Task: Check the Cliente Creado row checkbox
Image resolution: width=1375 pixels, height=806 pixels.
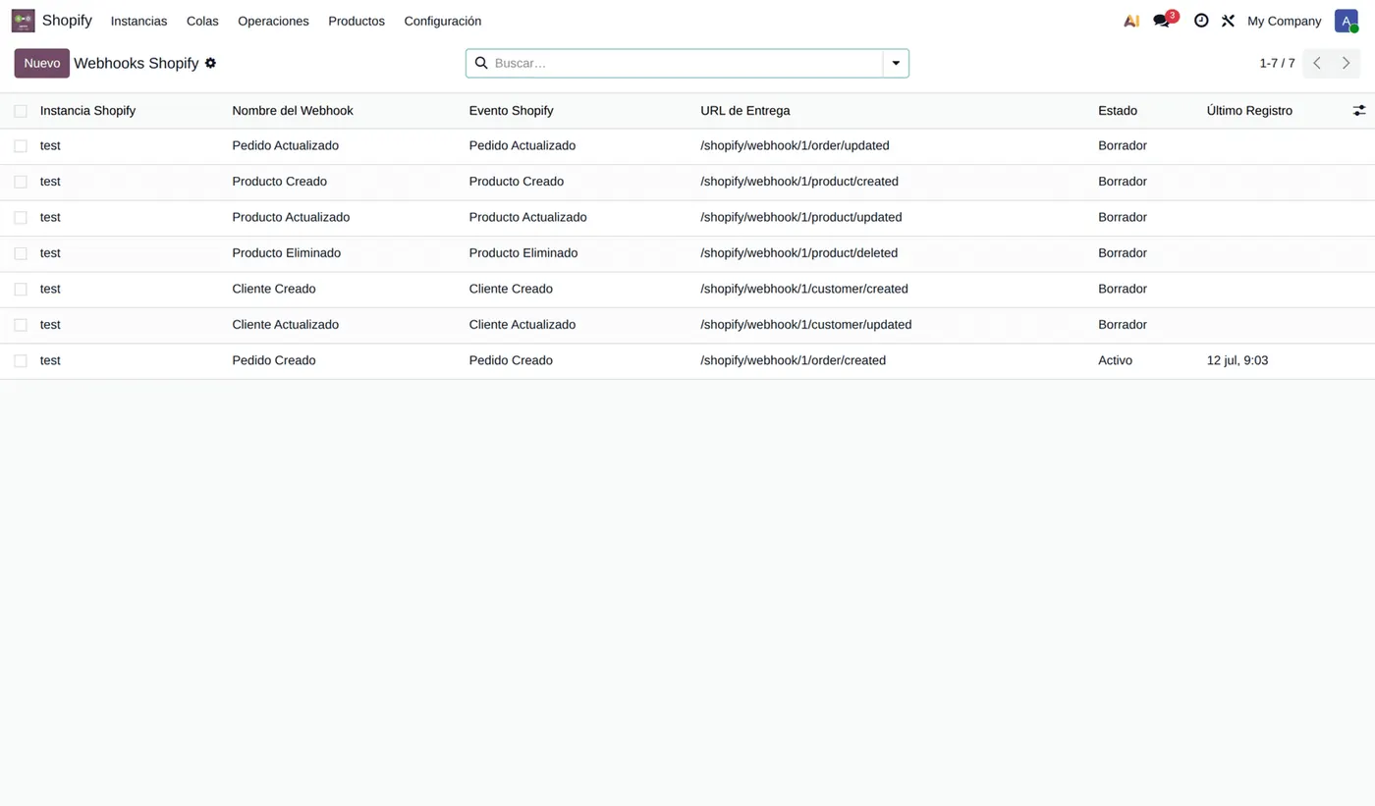Action: pyautogui.click(x=21, y=289)
